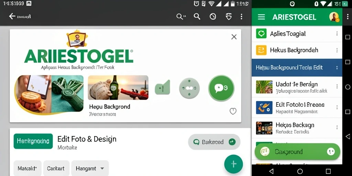Image resolution: width=352 pixels, height=176 pixels.
Task: Click the second magnifier search icon
Action: (x=197, y=16)
